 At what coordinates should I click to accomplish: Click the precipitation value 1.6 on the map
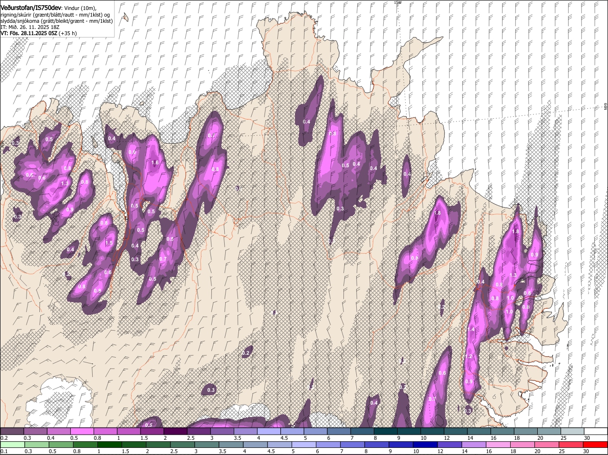(x=155, y=162)
